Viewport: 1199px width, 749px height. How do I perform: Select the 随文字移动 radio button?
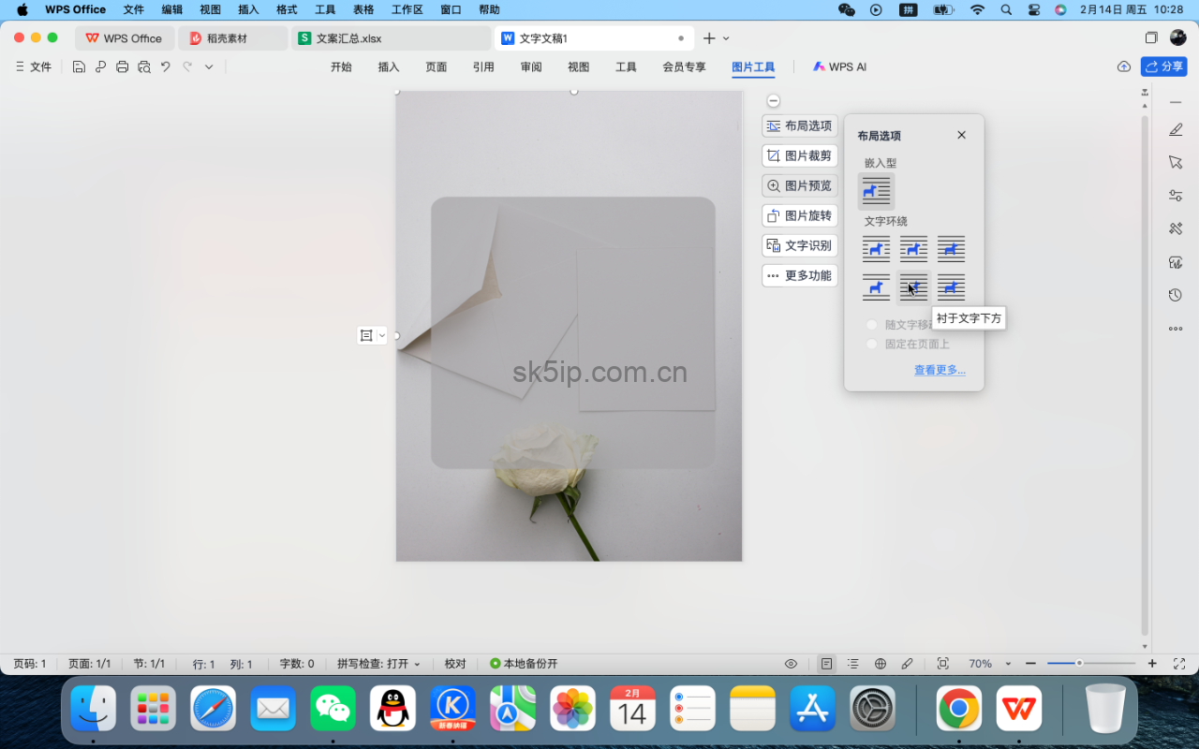point(871,324)
